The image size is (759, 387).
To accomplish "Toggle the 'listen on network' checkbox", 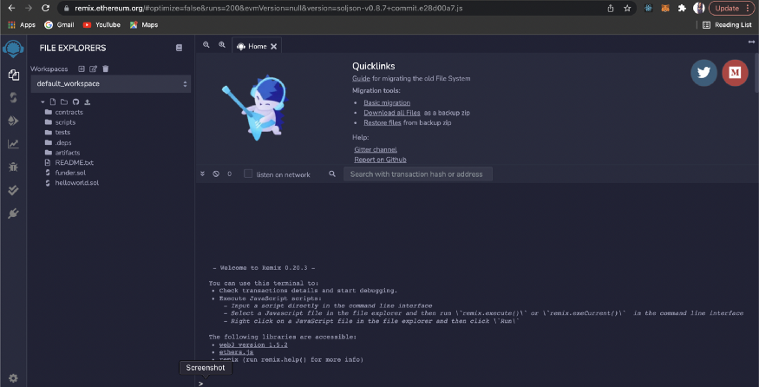I will (x=248, y=174).
